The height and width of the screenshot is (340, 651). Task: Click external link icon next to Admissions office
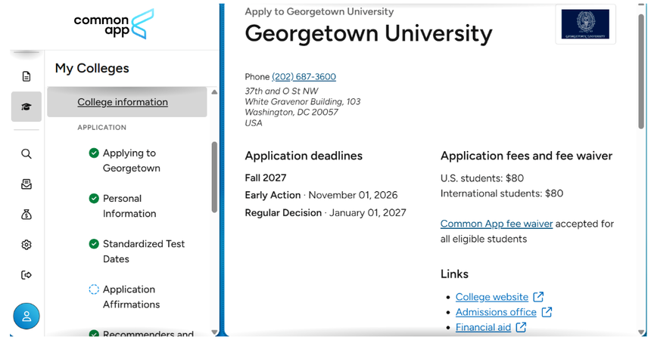point(547,312)
